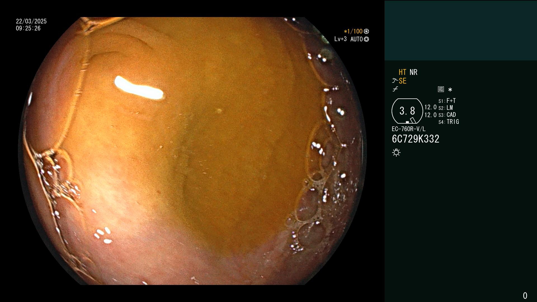Click the S1 F+T switch assignment
This screenshot has width=537, height=302.
[x=447, y=101]
